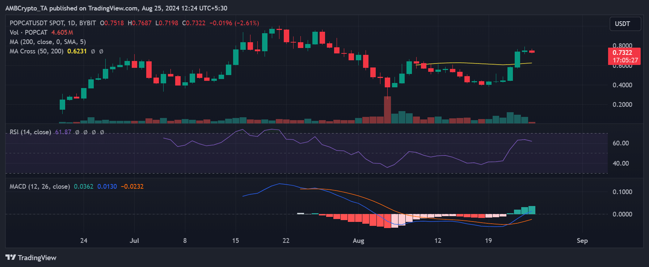Click the 22 date label on time axis
This screenshot has width=649, height=267.
coord(286,241)
